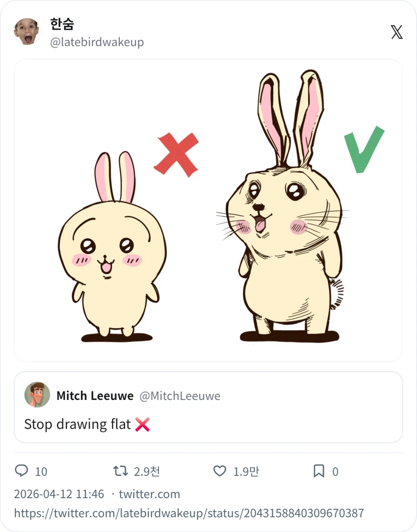Screen dimensions: 417x532
Task: Open the quoted text "Stop drawing flat"
Action: click(x=77, y=424)
